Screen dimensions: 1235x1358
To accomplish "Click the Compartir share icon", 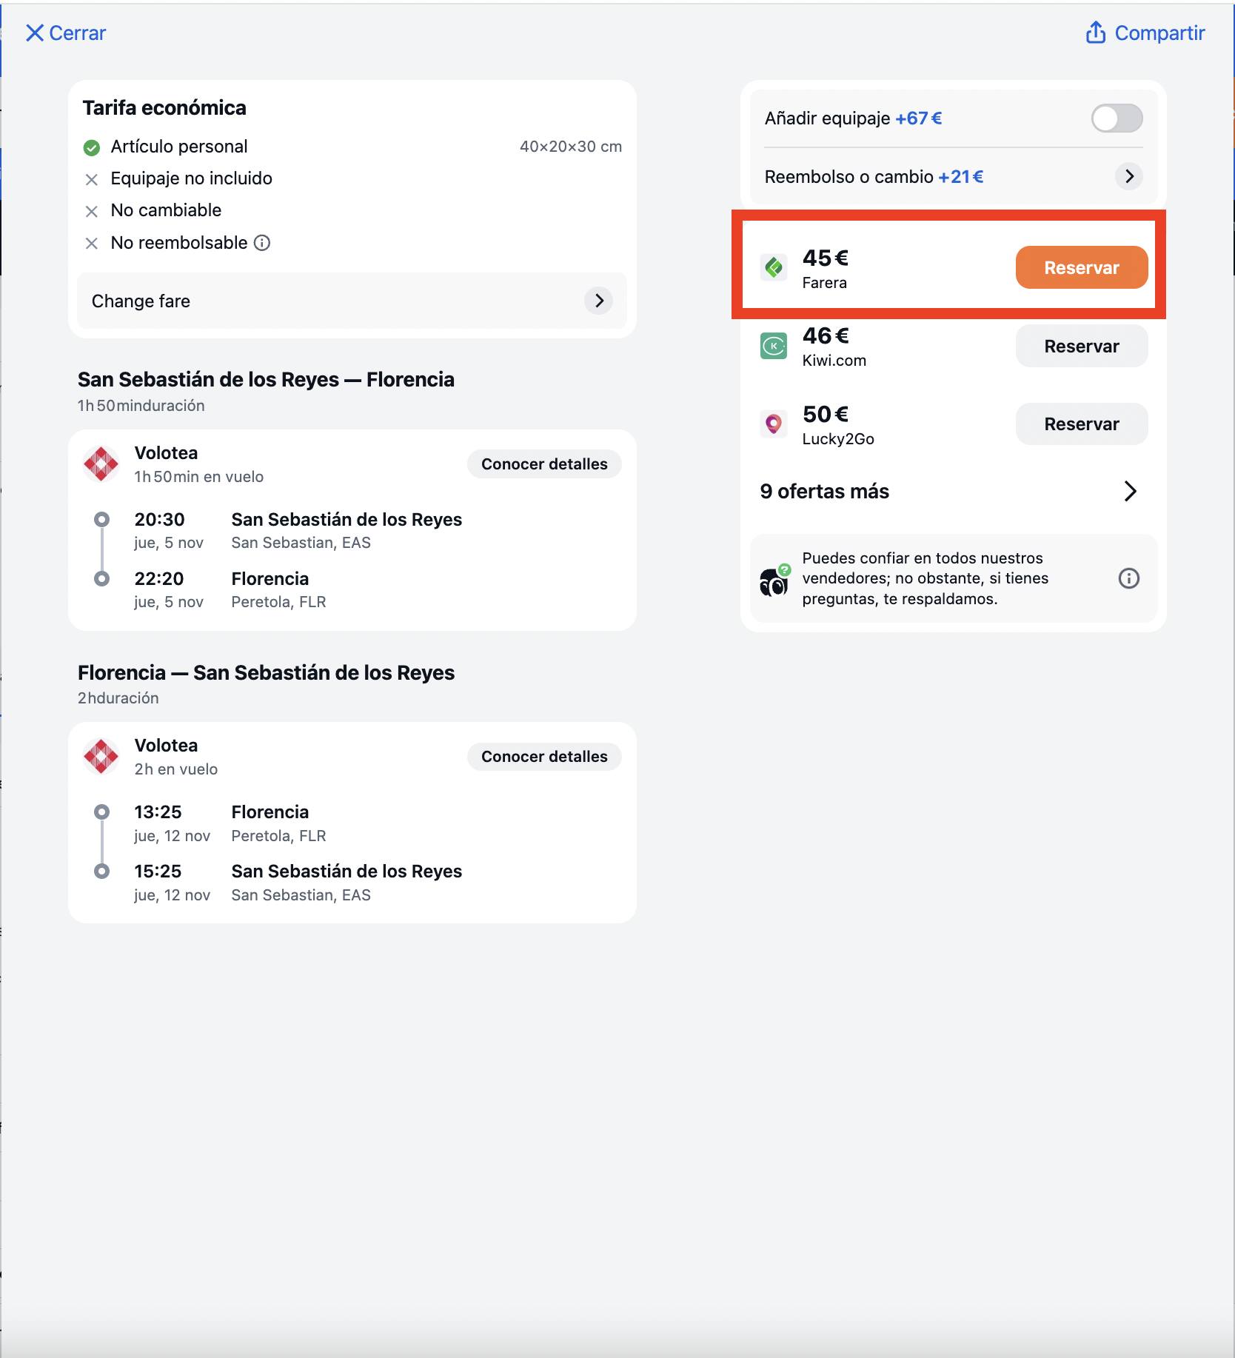I will coord(1096,33).
